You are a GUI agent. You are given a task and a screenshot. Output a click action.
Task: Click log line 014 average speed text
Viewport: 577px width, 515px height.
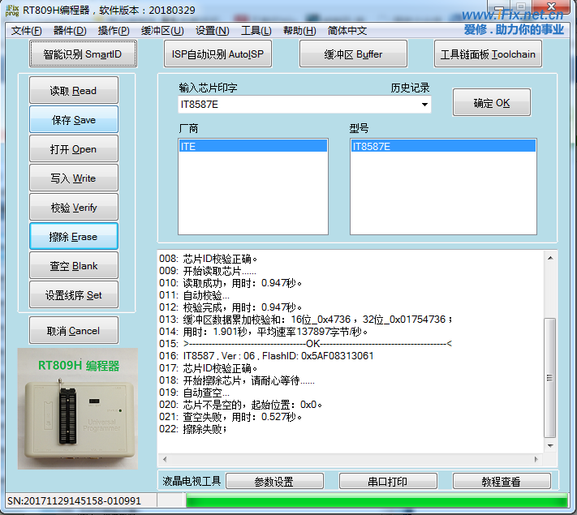264,332
